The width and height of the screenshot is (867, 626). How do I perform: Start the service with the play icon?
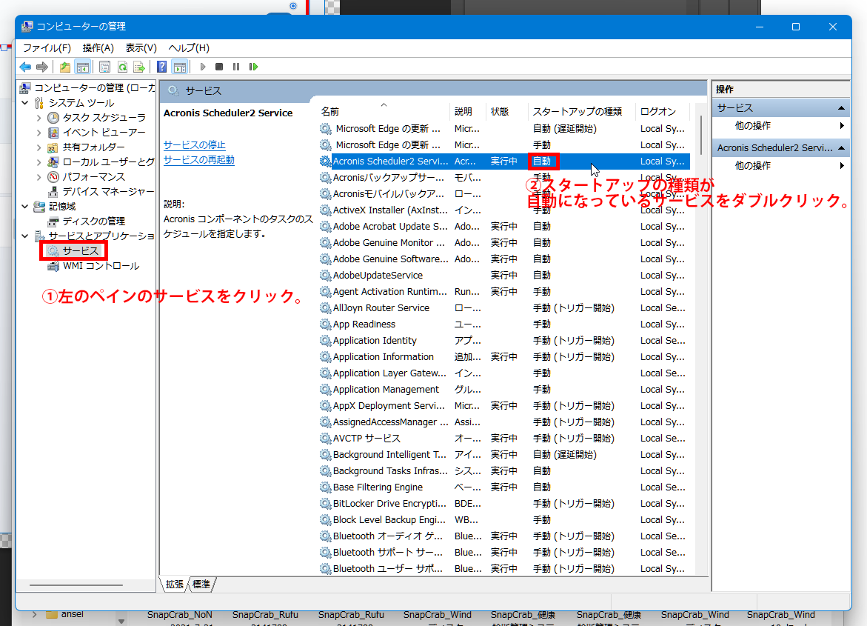pyautogui.click(x=203, y=67)
